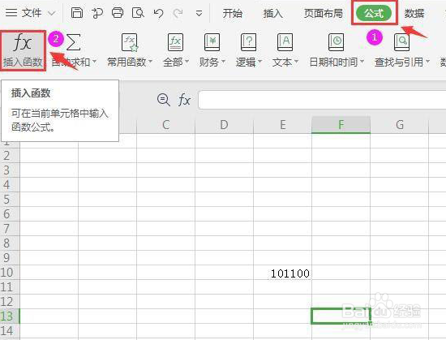
Task: Select column E header
Action: click(282, 125)
